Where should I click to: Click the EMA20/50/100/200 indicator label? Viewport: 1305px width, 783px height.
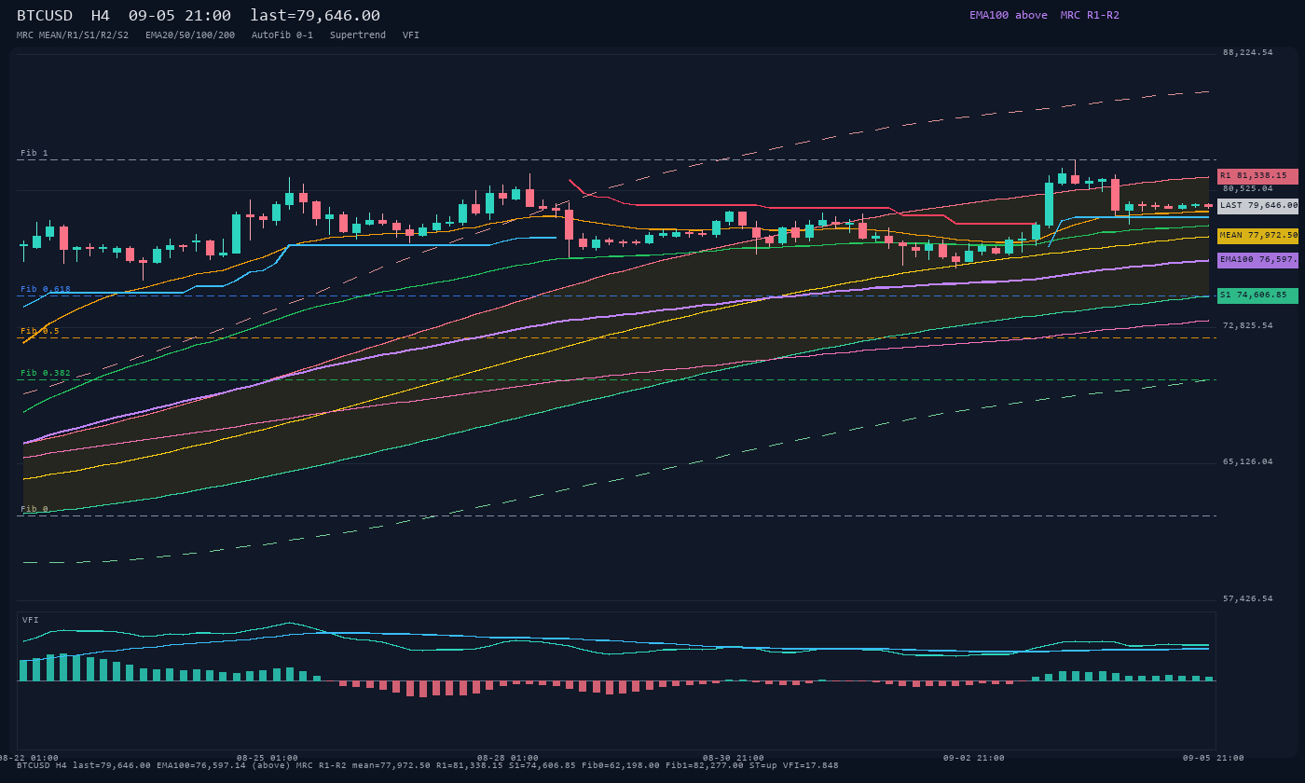pos(190,35)
